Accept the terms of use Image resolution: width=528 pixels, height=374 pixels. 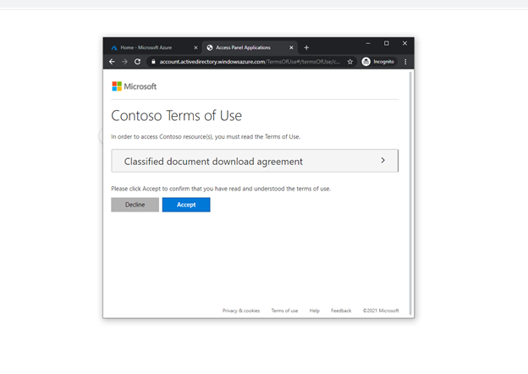pyautogui.click(x=186, y=205)
